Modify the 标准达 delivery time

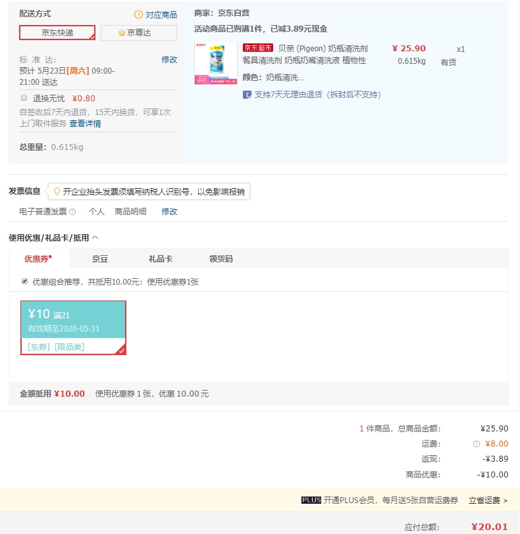coord(169,60)
